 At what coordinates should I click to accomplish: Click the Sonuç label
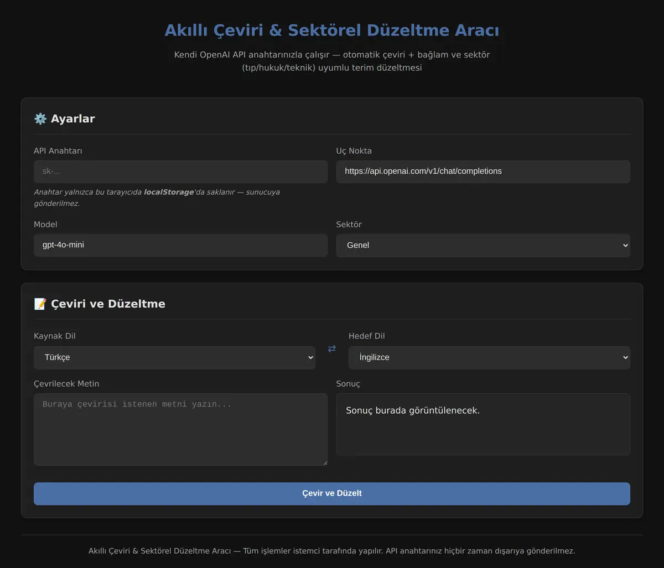click(348, 384)
